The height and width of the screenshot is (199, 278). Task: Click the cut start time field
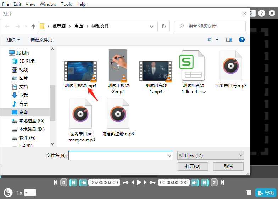pos(104,183)
